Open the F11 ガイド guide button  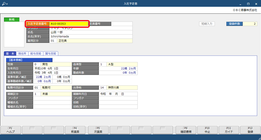click(x=229, y=130)
